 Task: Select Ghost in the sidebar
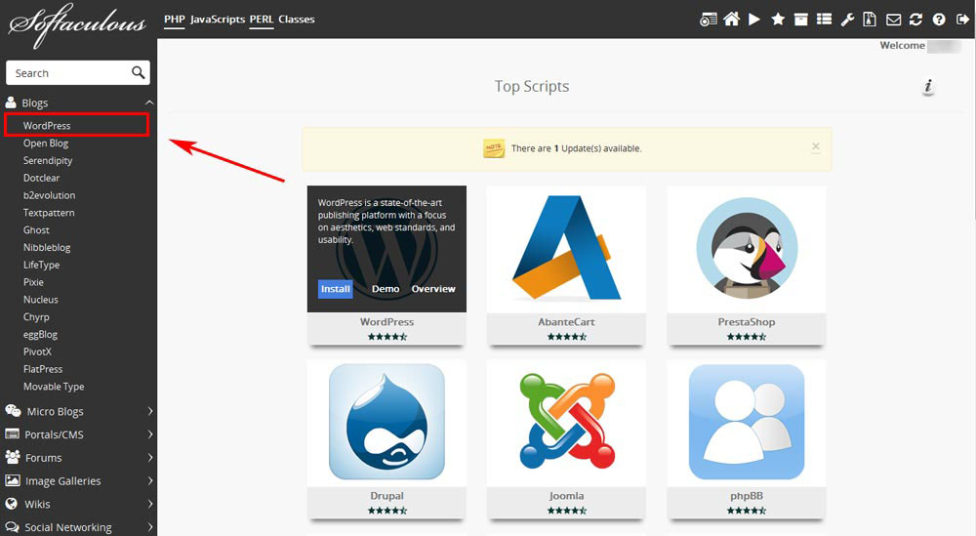(x=36, y=229)
